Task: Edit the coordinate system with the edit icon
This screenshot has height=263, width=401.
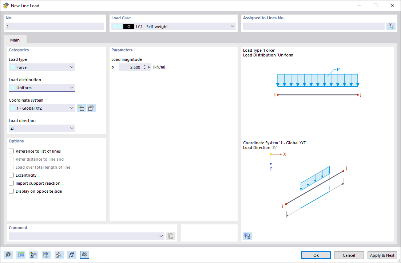Action: (x=92, y=108)
